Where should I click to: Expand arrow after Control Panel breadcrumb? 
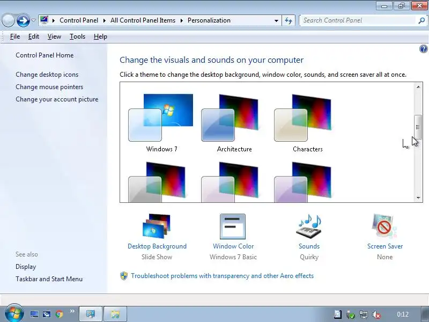104,20
